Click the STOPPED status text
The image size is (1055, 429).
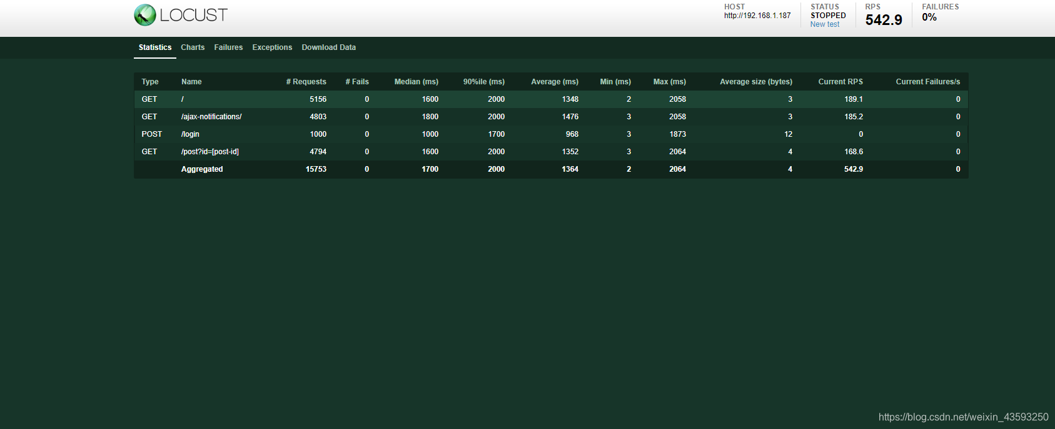coord(828,16)
